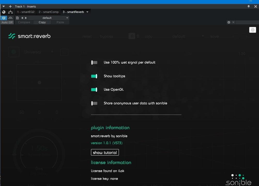The image size is (259, 186).
Task: Select the 3 - smartReverb tab
Action: (73, 12)
